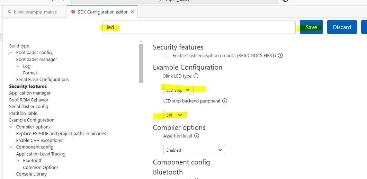Discard the configuration changes
Viewport: 367px width, 179px height.
pyautogui.click(x=342, y=27)
